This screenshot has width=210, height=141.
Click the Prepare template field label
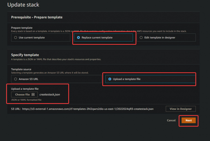click(x=22, y=28)
